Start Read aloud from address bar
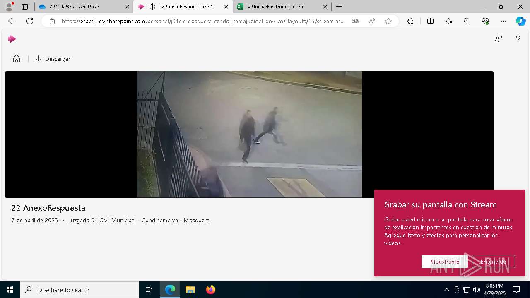This screenshot has width=530, height=298. [x=372, y=21]
